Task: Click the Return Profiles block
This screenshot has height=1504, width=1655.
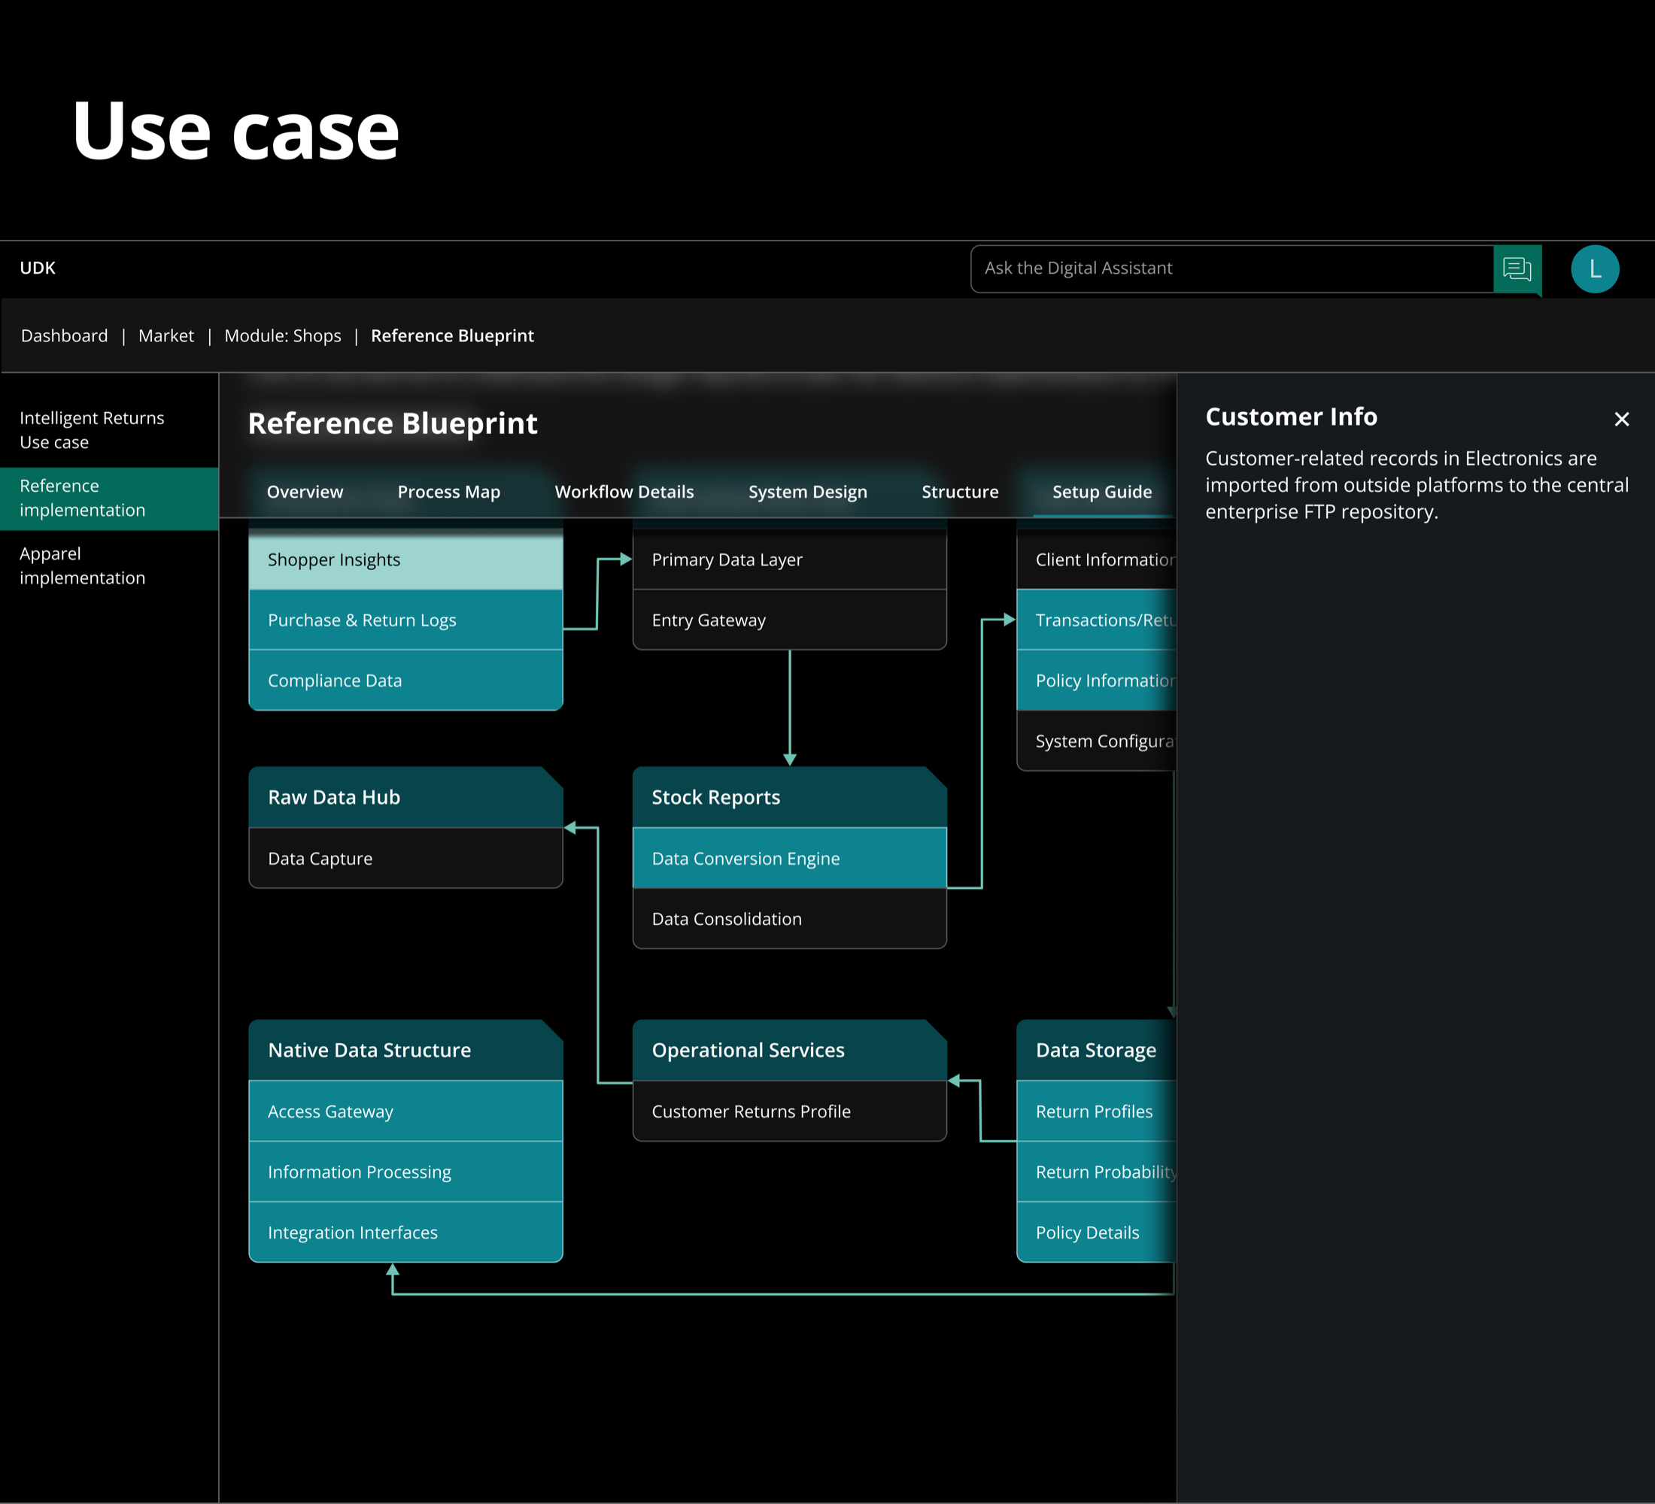Action: click(1097, 1111)
